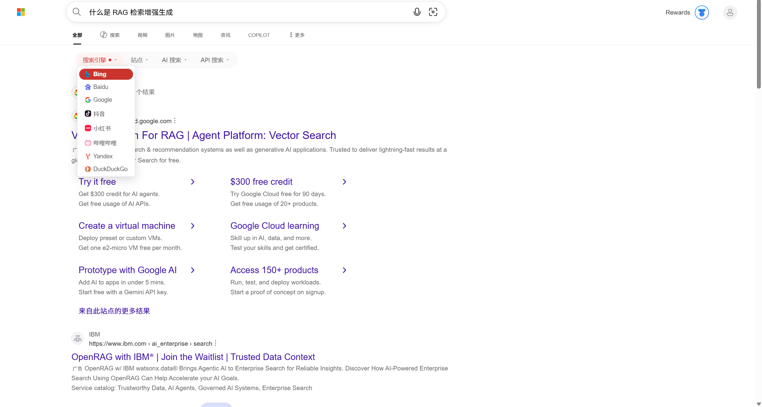The width and height of the screenshot is (762, 407).
Task: Click scrollbar down arrow at bottom
Action: coord(759,404)
